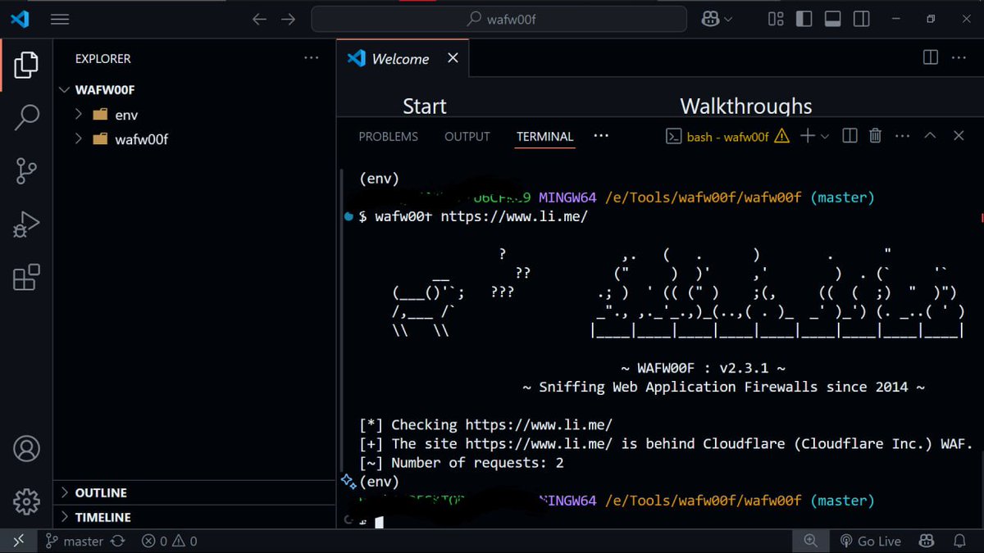Open the master branch in status bar
Screen dimensions: 984x553
click(x=74, y=542)
